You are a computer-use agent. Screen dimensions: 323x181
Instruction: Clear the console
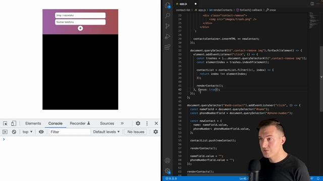pyautogui.click(x=14, y=132)
